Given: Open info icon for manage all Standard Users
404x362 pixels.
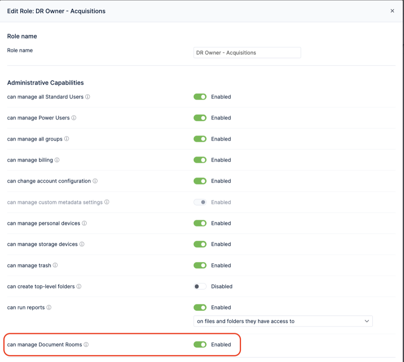Looking at the screenshot, I should pos(88,97).
